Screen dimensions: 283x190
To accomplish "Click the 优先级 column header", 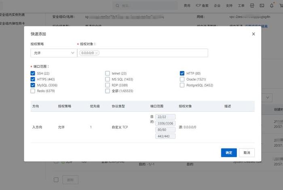I will pos(95,106).
